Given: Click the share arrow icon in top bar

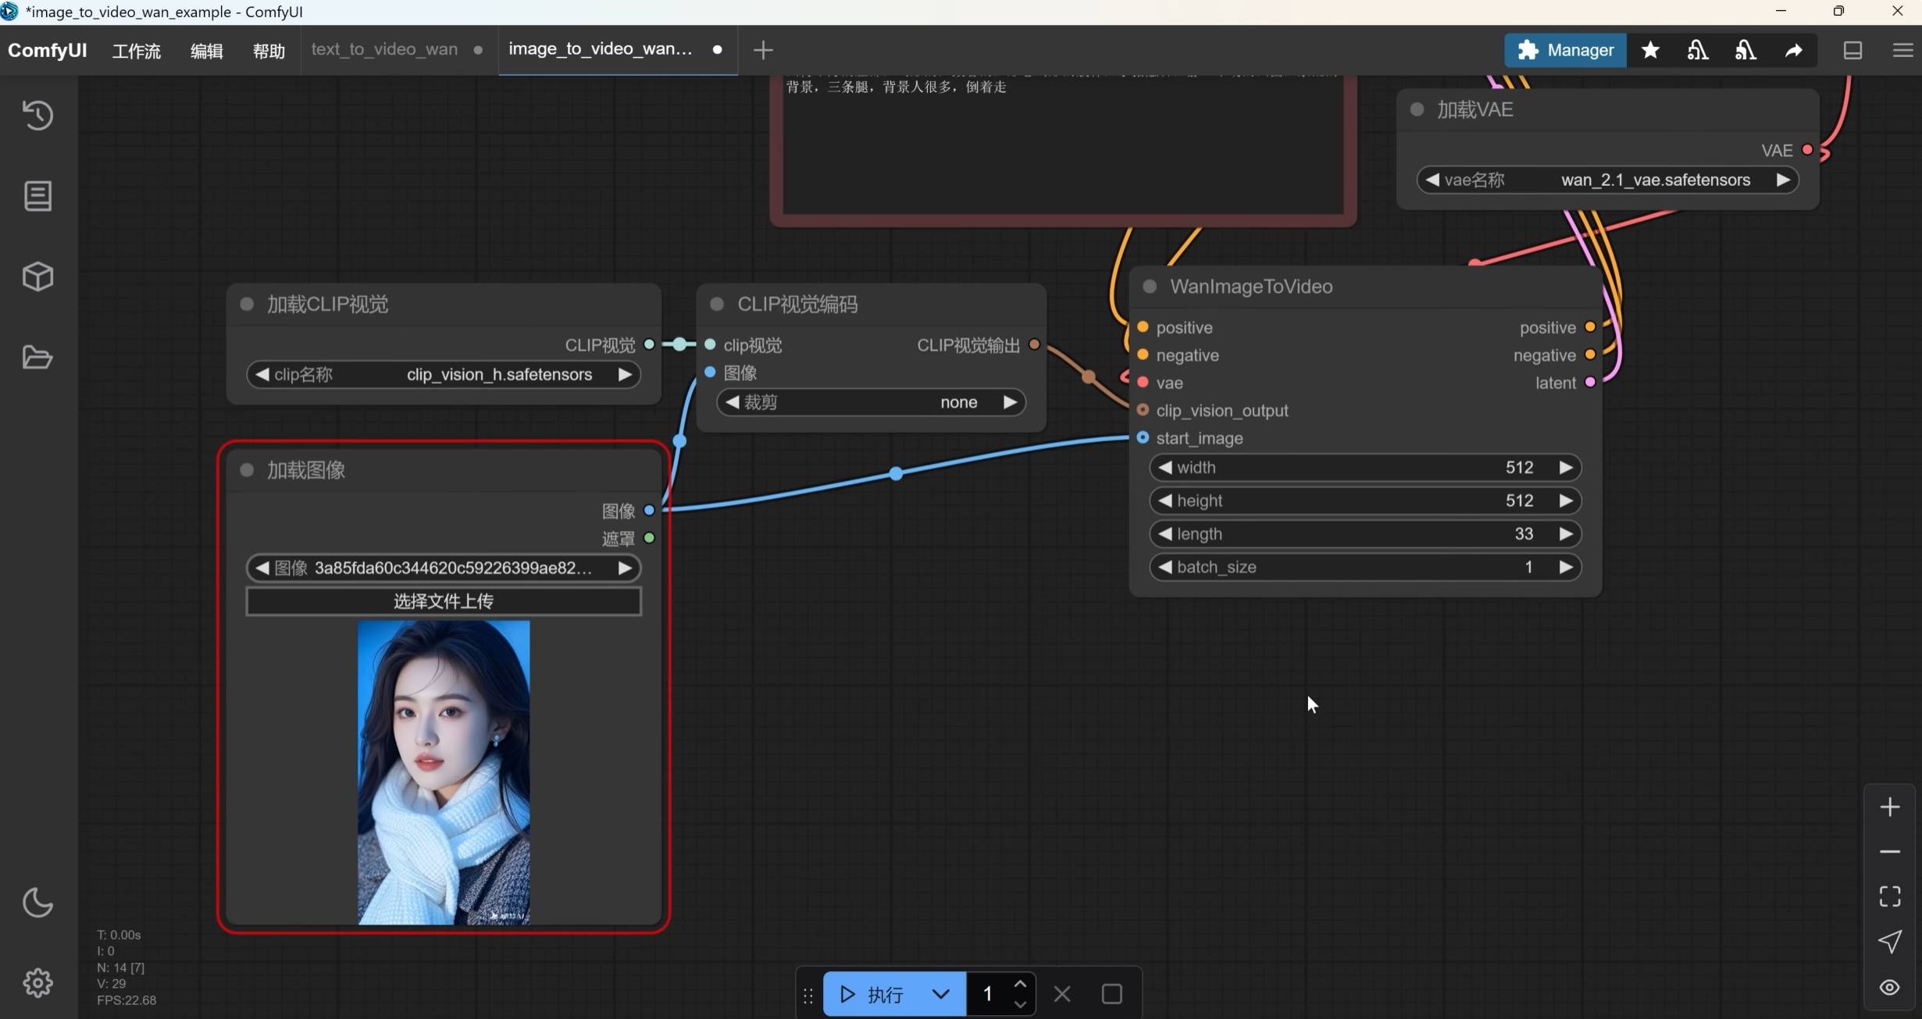Looking at the screenshot, I should pos(1793,51).
